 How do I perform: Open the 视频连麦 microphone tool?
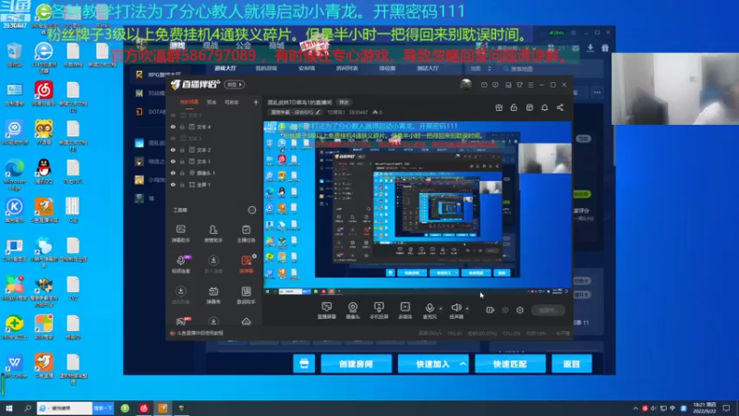[x=180, y=264]
